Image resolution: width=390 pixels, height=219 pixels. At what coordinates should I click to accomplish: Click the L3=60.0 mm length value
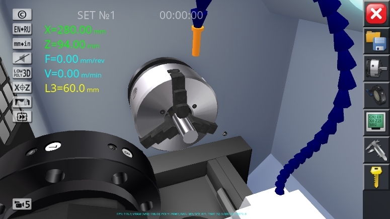[71, 89]
